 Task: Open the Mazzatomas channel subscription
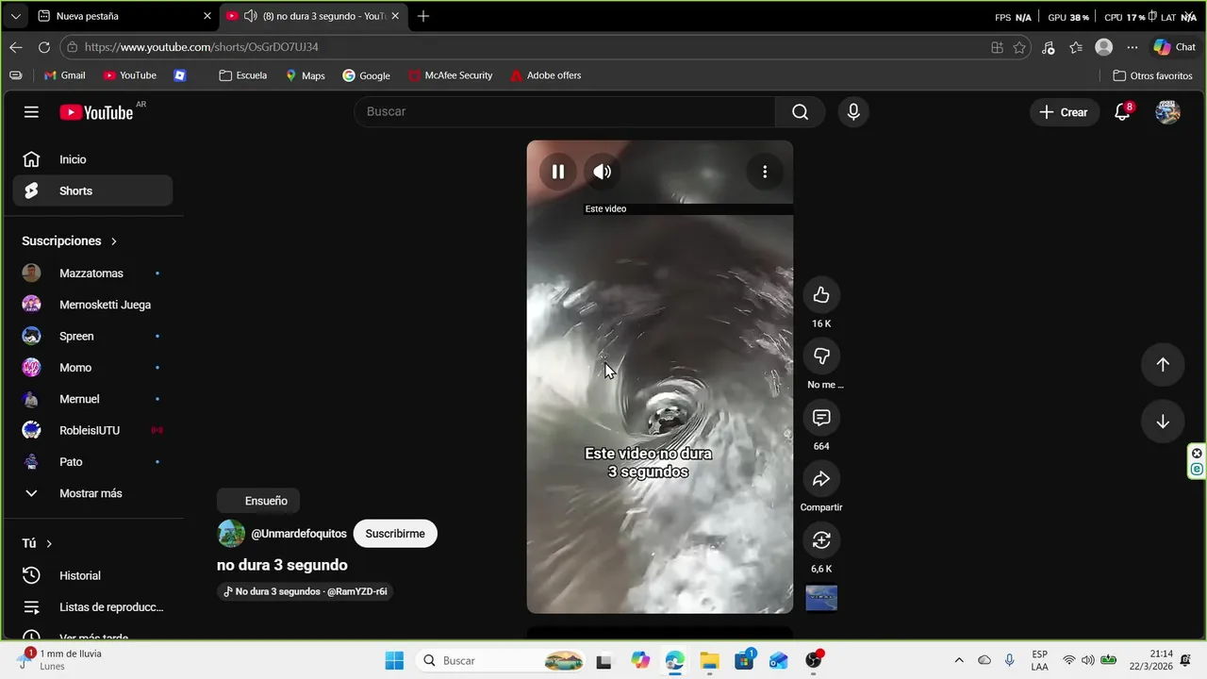(x=92, y=273)
